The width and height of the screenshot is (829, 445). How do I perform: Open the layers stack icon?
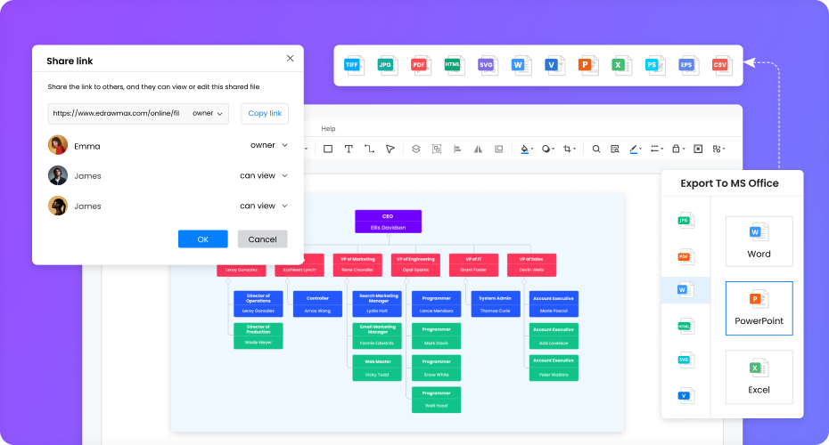coord(415,150)
